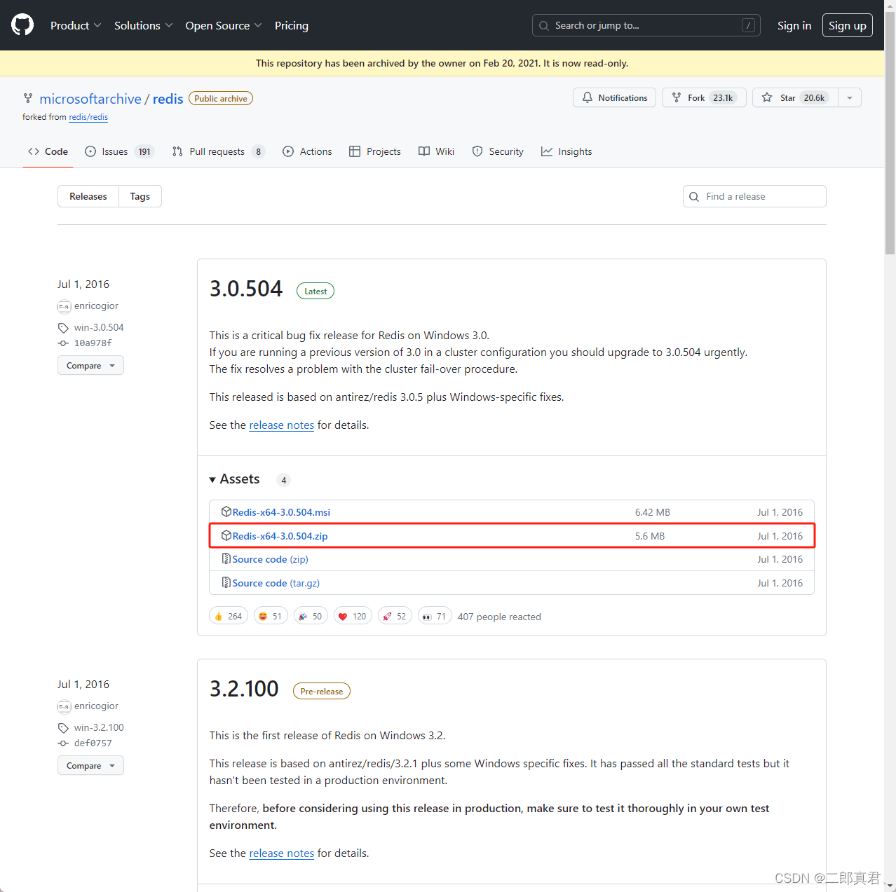
Task: Focus the Search or jump to field
Action: click(646, 25)
